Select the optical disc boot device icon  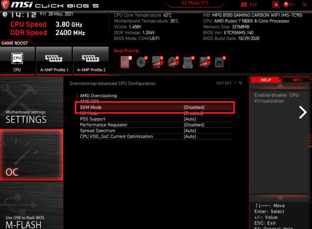coord(141,62)
